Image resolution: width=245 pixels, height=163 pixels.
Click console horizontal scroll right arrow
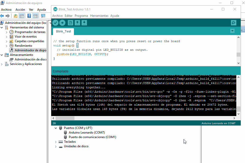coord(234,118)
